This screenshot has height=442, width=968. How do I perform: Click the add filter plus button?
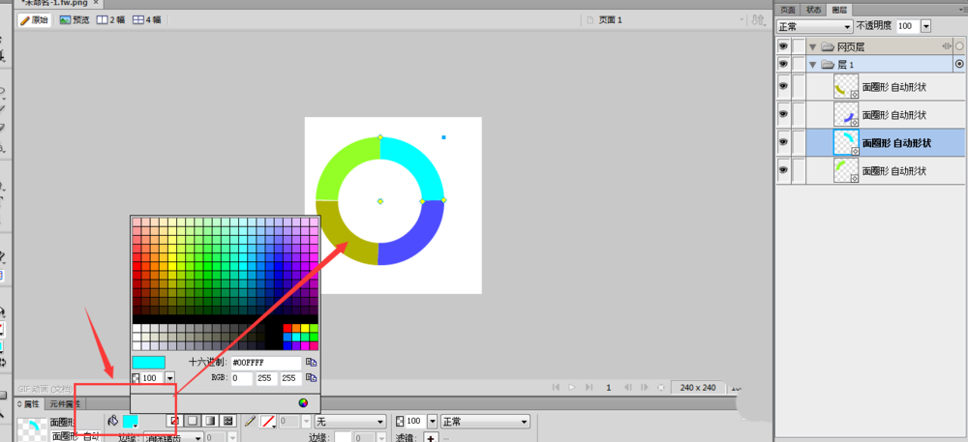(430, 438)
